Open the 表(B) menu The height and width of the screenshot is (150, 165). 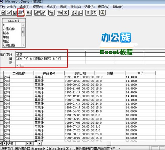tap(64, 7)
